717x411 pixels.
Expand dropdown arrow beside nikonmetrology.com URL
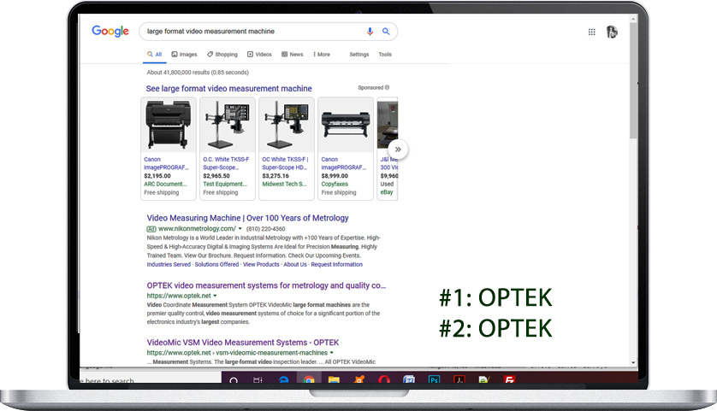click(x=240, y=229)
